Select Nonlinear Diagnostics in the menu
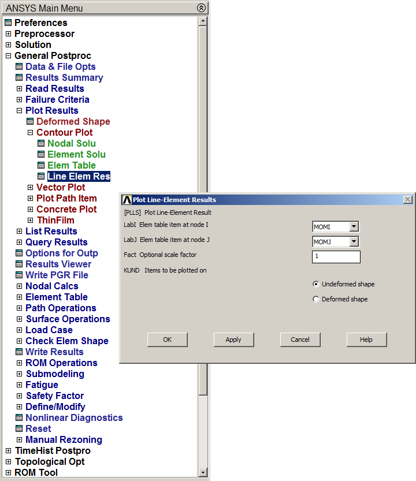Screen dimensions: 416x481 click(x=74, y=417)
